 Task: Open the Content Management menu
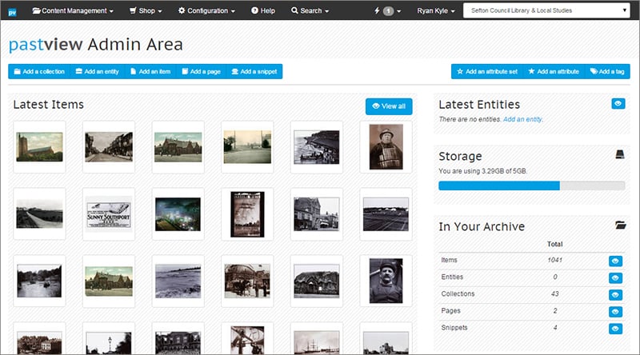coord(73,11)
